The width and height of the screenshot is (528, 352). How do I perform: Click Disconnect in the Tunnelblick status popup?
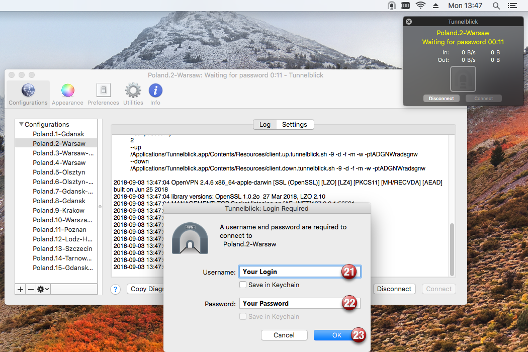point(441,99)
